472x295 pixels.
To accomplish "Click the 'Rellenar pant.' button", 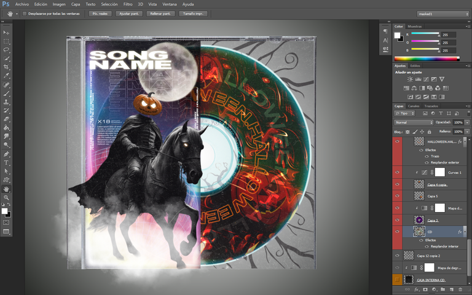I will pos(160,14).
